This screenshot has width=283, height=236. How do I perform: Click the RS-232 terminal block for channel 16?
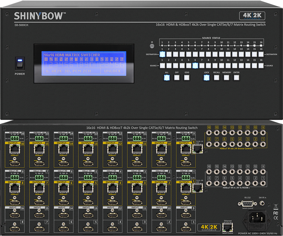[15, 138]
